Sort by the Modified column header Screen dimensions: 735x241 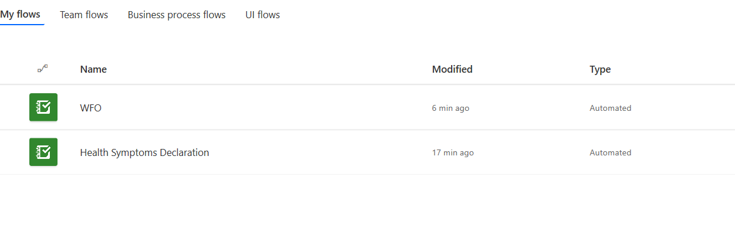click(x=452, y=69)
